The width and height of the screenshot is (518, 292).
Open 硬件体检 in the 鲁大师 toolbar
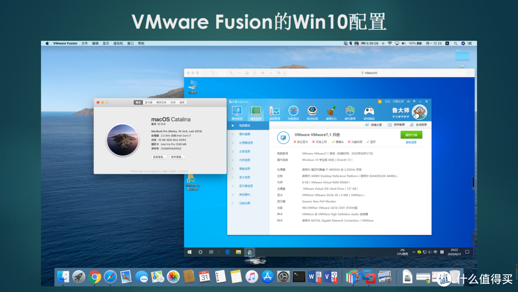[x=237, y=113]
